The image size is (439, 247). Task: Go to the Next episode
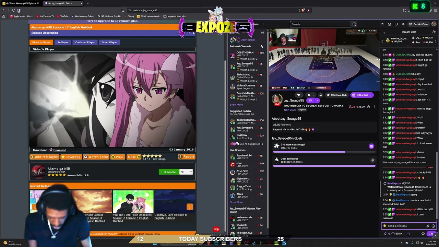[x=134, y=157]
